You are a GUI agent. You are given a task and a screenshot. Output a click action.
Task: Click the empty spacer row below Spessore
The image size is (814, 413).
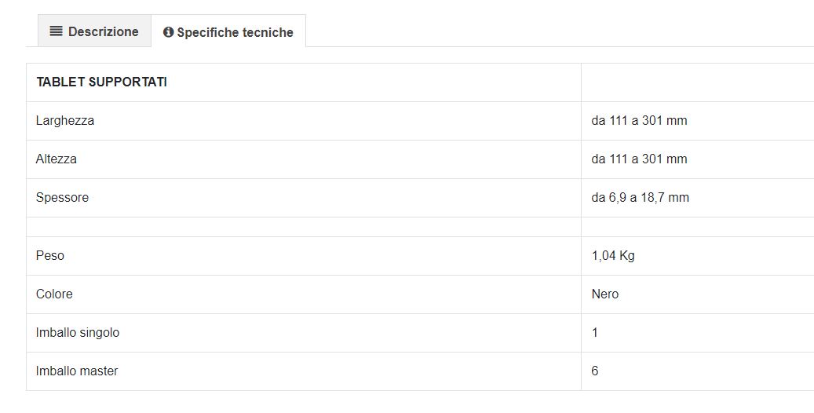420,227
